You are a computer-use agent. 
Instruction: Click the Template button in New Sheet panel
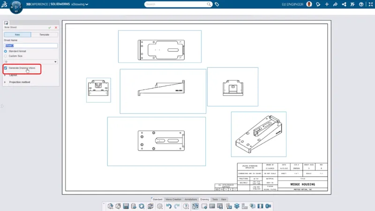[44, 35]
